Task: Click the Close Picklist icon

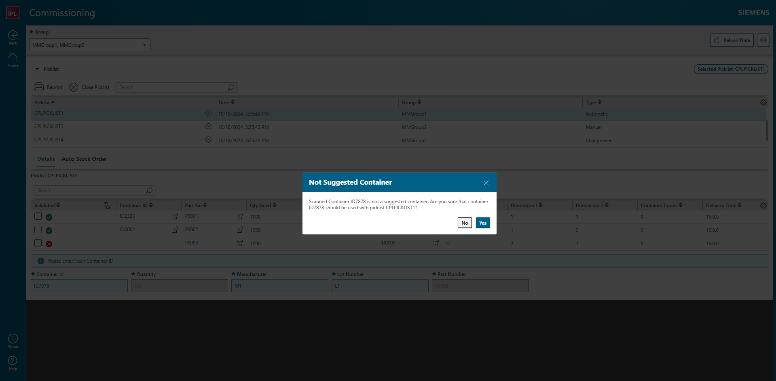Action: coord(74,87)
